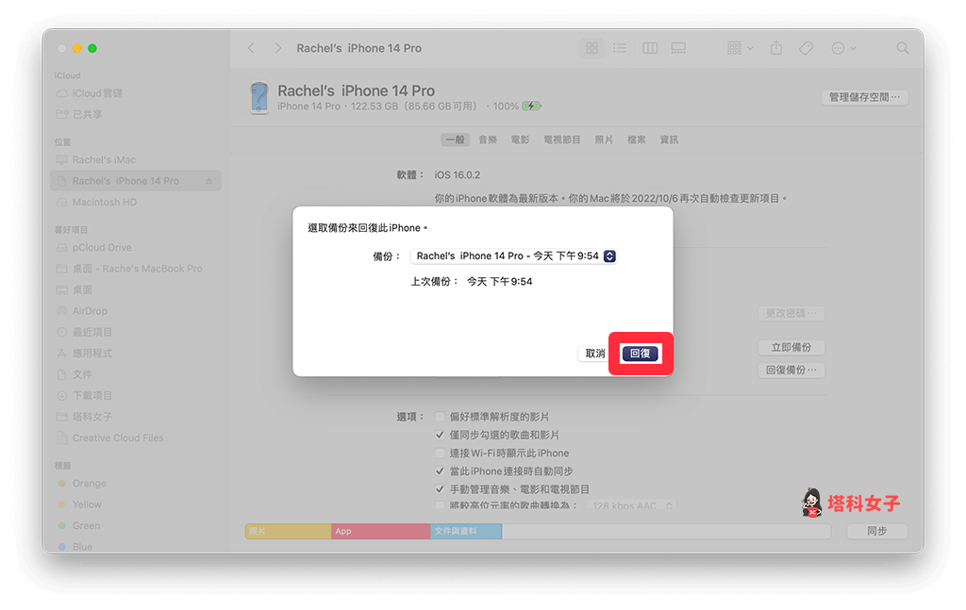The image size is (966, 610).
Task: Eject Rachel's iPhone 14 Pro in sidebar
Action: [x=208, y=181]
